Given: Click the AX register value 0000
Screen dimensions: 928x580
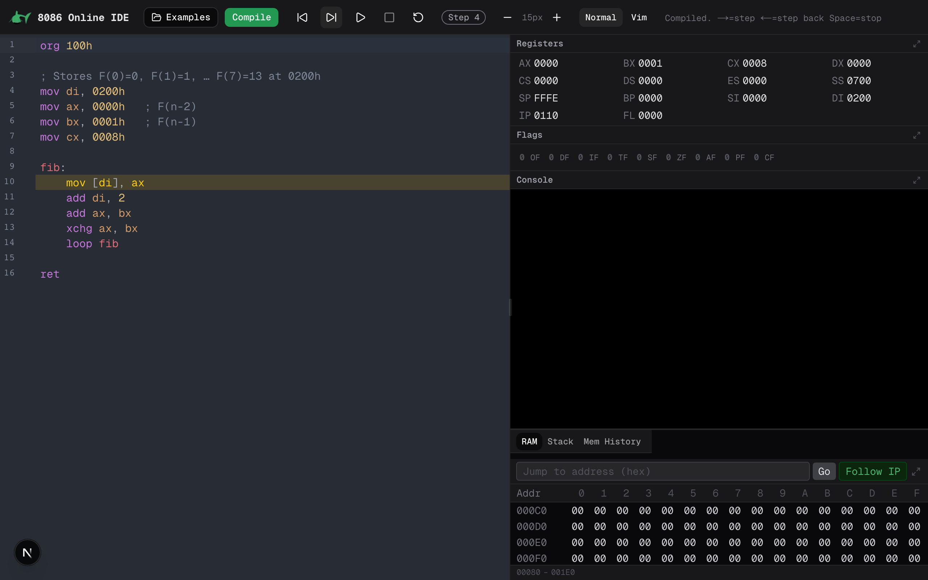Looking at the screenshot, I should [x=546, y=63].
